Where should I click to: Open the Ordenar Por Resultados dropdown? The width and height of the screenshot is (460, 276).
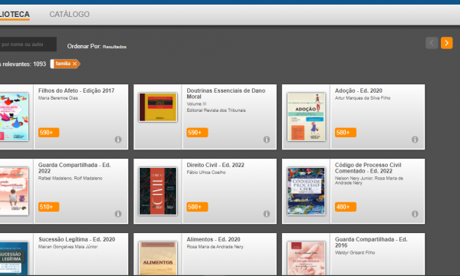pyautogui.click(x=114, y=47)
